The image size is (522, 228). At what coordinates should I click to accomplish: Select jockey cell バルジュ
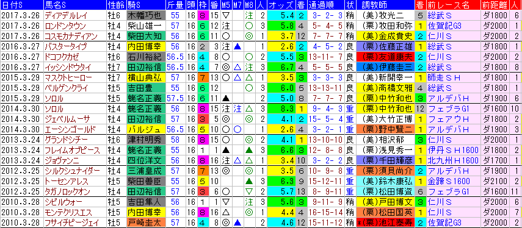click(146, 130)
